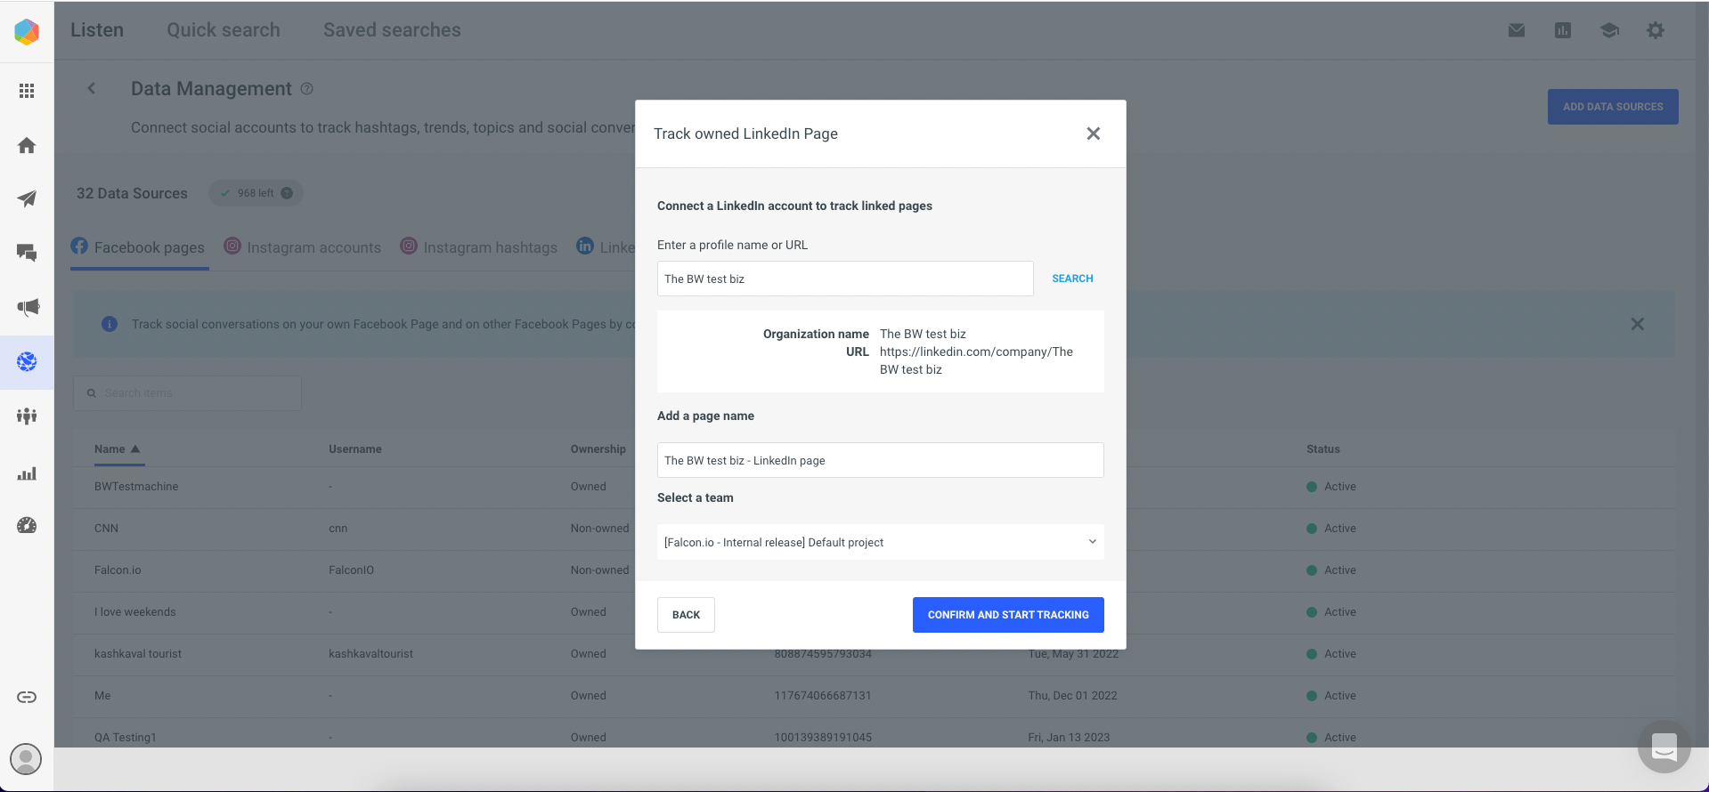Click the app logo in the sidebar
Viewport: 1709px width, 792px height.
(x=27, y=32)
